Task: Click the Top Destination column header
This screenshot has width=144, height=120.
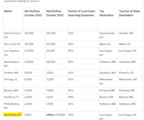Action: pos(107,13)
